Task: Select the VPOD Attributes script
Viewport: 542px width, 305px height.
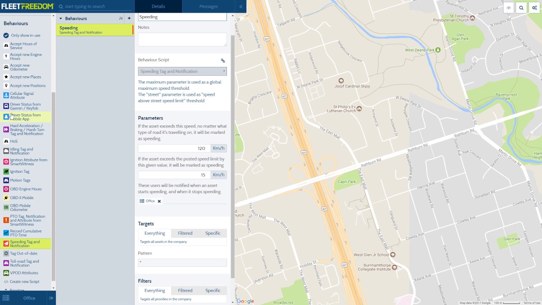Action: (25, 273)
